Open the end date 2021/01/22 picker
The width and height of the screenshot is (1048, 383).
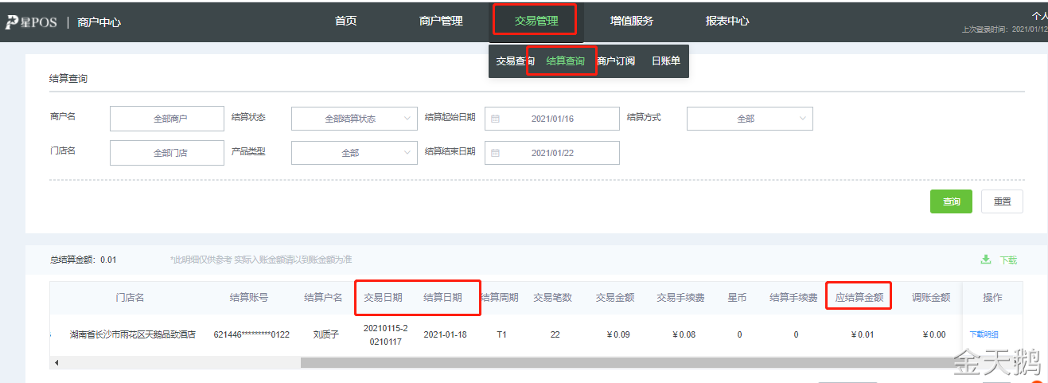pos(551,153)
